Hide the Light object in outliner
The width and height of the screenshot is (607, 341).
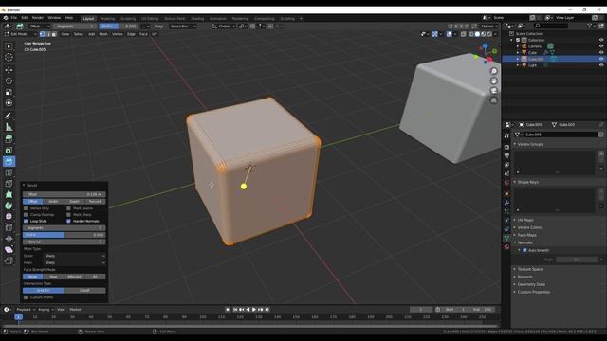click(601, 65)
